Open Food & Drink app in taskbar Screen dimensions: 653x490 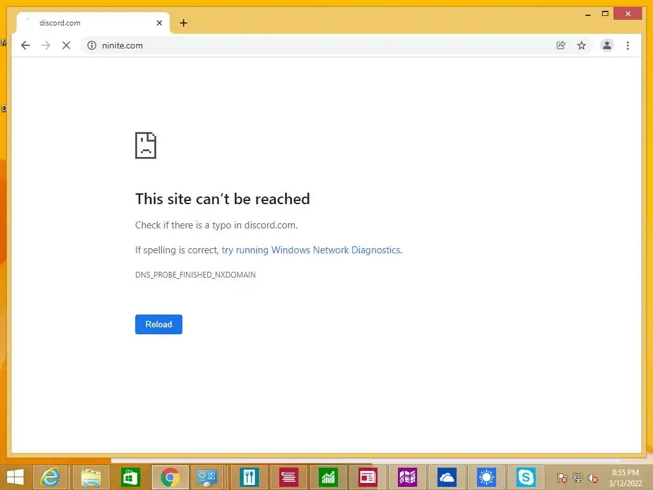coord(249,477)
